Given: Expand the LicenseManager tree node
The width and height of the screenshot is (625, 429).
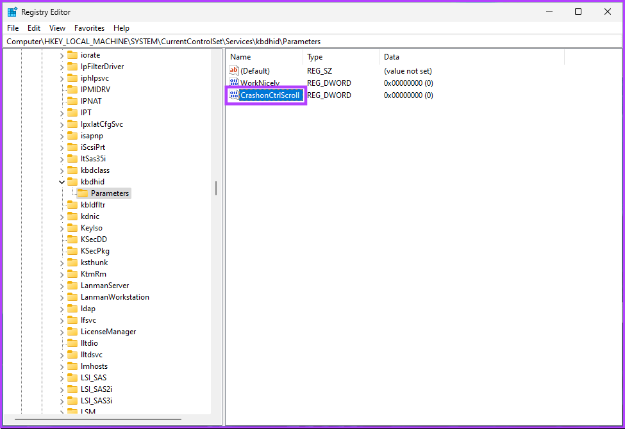Looking at the screenshot, I should pyautogui.click(x=62, y=332).
